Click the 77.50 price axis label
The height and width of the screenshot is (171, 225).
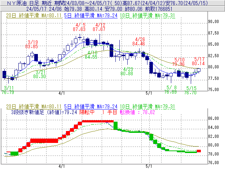(213, 78)
